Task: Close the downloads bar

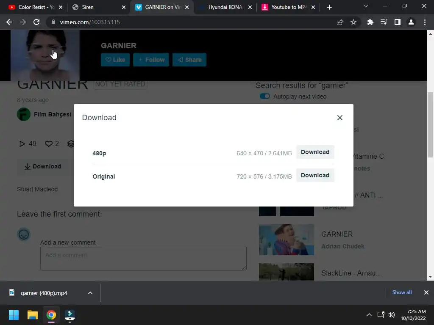Action: (x=426, y=292)
